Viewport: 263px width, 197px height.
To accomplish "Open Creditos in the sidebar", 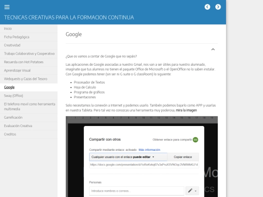I will (x=29, y=134).
